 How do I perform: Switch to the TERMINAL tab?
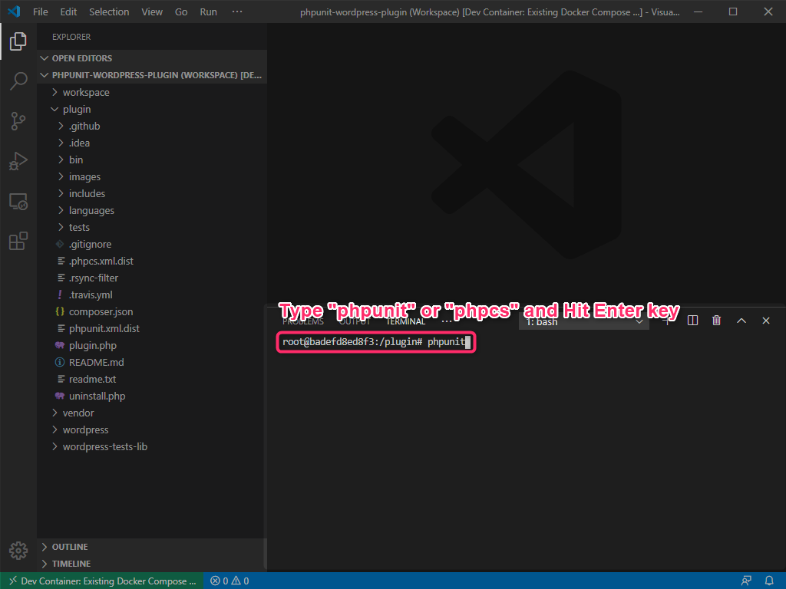405,322
